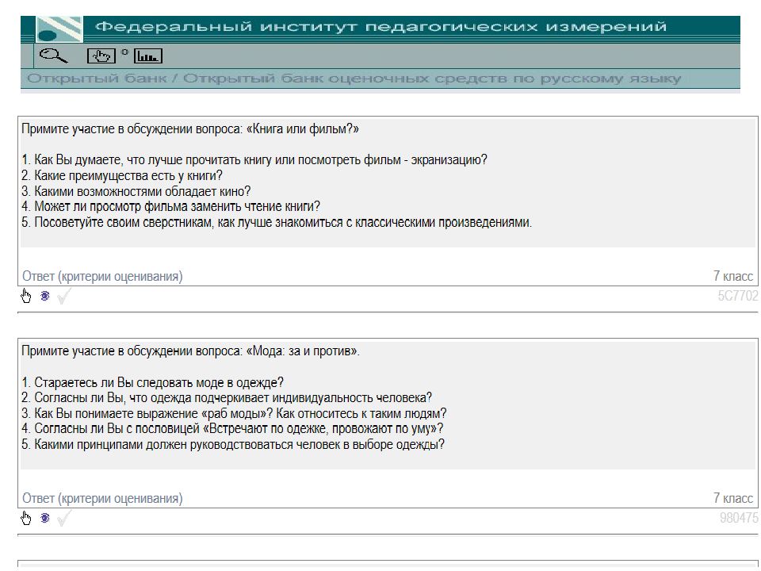Click task code 980475
Viewport: 761px width, 571px height.
coord(739,518)
